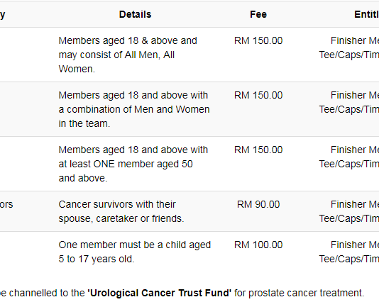Click the 'for prostate cancer treatment' text

299,293
